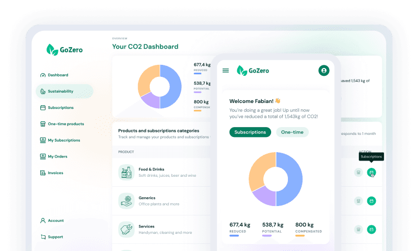Click purple segment of mobile donut chart
This screenshot has width=418, height=251.
(265, 198)
